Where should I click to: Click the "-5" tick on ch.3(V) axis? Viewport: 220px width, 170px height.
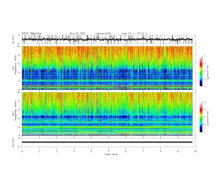(19, 147)
